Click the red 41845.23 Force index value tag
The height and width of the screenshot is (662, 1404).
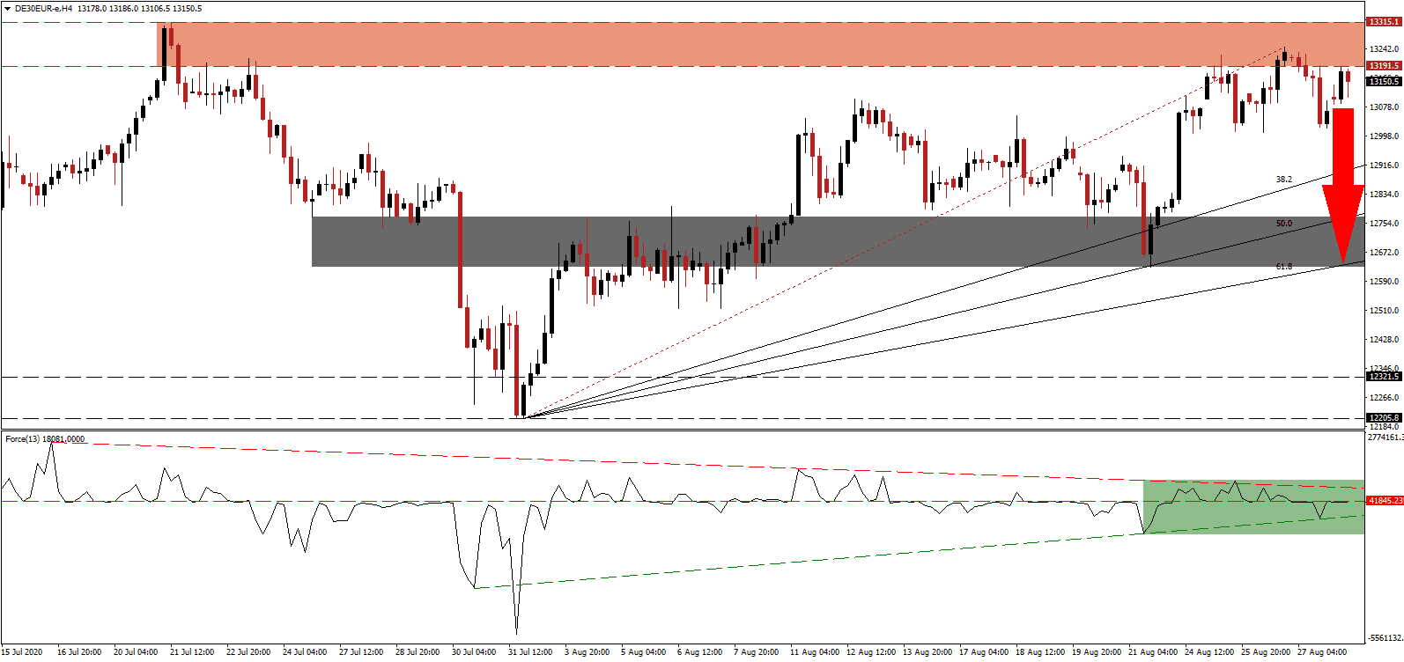[x=1384, y=501]
